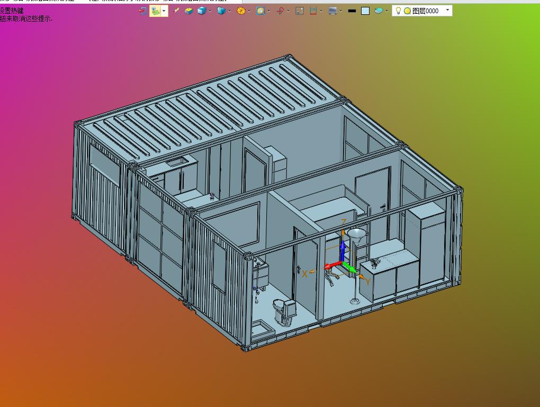Click the black line width swatch
This screenshot has width=540, height=407.
352,11
